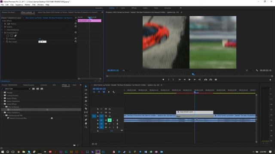Image resolution: width=275 pixels, height=154 pixels.
Task: Toggle Direction stopwatch animation
Action: pyautogui.click(x=7, y=39)
